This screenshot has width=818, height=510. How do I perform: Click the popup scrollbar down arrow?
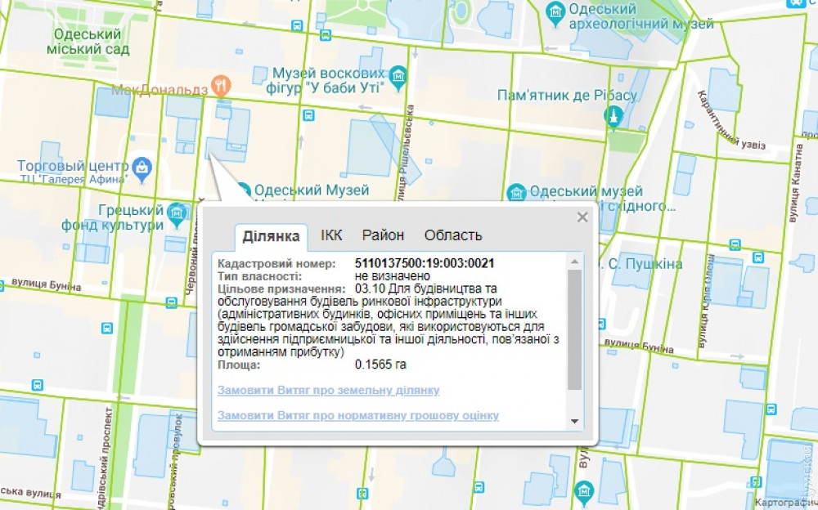click(575, 421)
